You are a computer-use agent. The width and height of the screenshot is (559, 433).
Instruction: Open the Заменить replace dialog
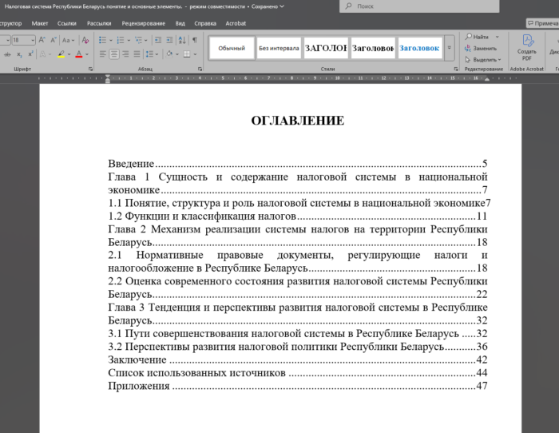coord(481,48)
